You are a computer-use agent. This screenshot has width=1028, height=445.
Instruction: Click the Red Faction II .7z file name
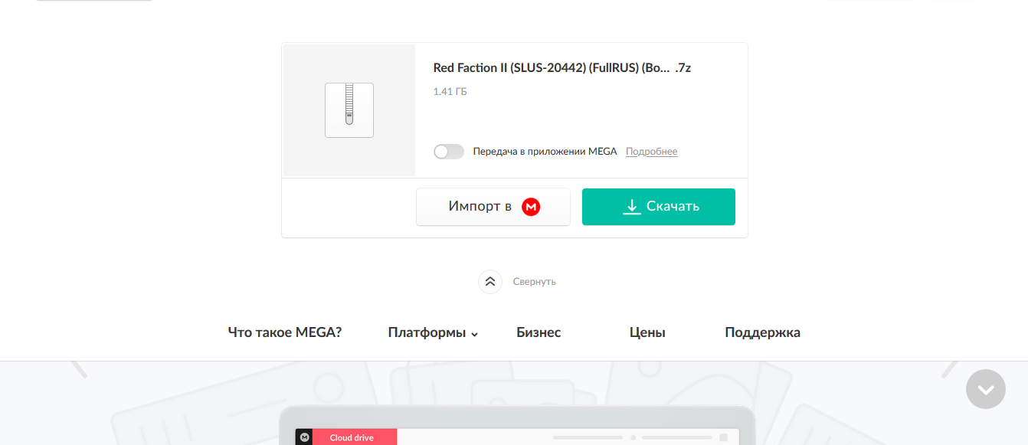562,68
